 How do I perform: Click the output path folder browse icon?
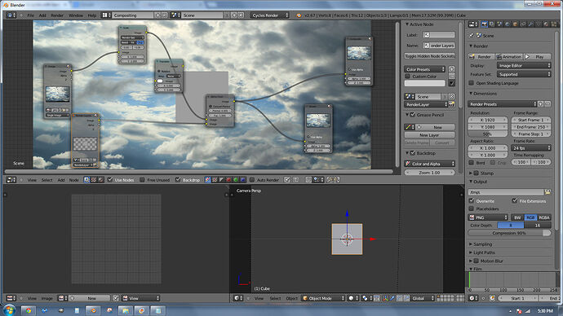tap(547, 192)
